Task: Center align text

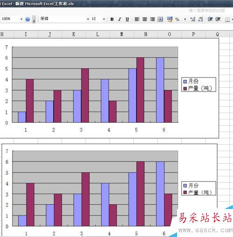Action: (x=144, y=19)
